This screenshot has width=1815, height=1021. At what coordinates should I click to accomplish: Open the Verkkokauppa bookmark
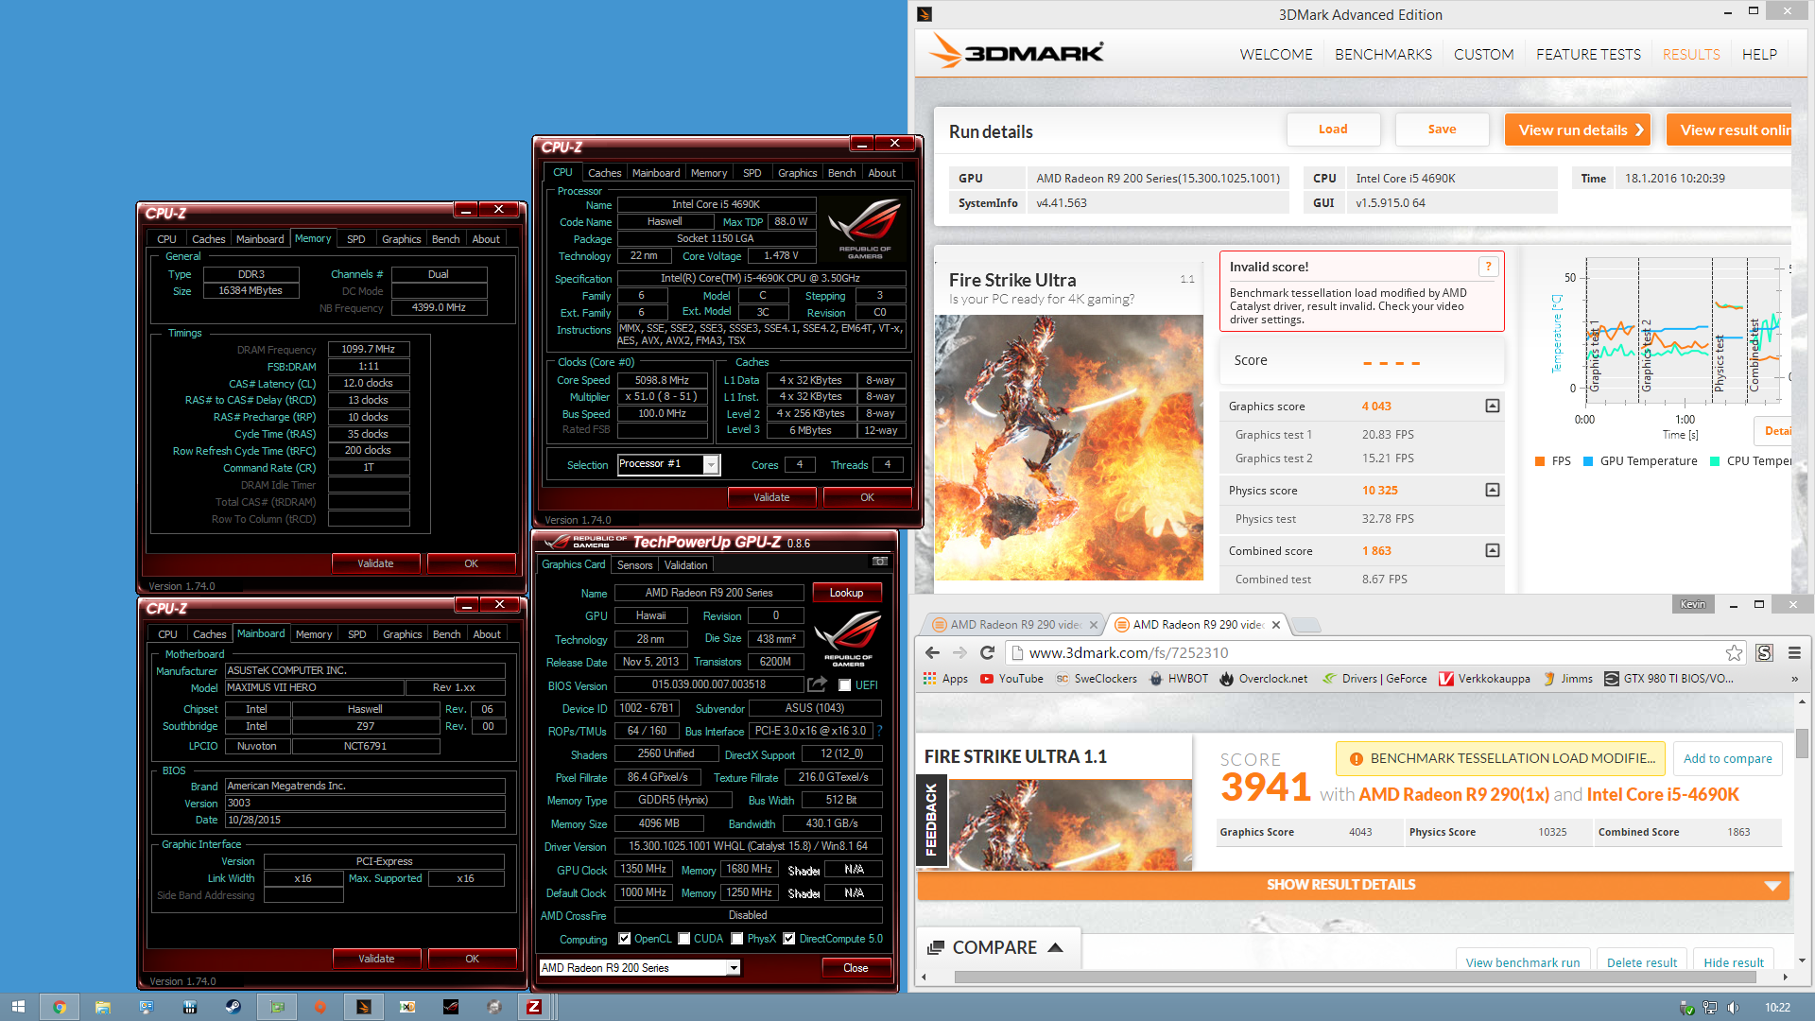pyautogui.click(x=1484, y=679)
